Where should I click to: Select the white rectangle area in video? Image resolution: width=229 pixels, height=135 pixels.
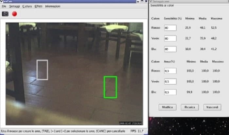(x=42, y=70)
